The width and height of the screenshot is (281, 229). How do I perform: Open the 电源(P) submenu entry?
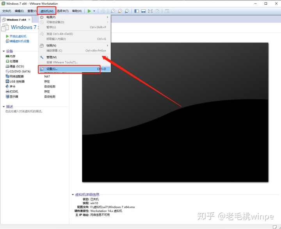point(75,17)
